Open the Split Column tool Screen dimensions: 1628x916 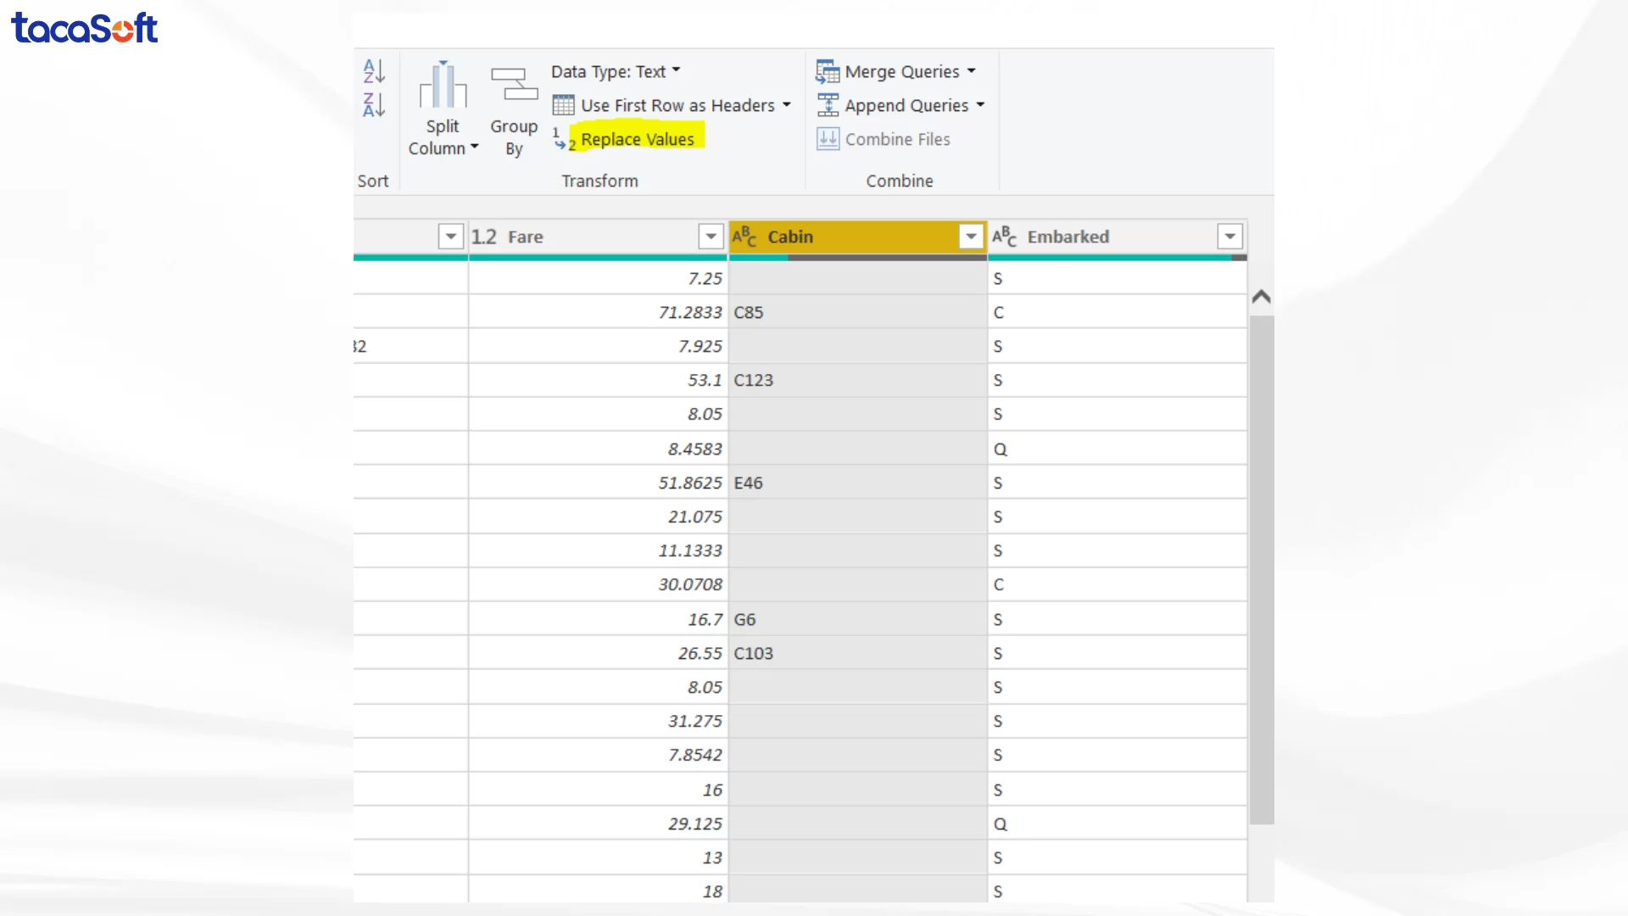coord(443,109)
